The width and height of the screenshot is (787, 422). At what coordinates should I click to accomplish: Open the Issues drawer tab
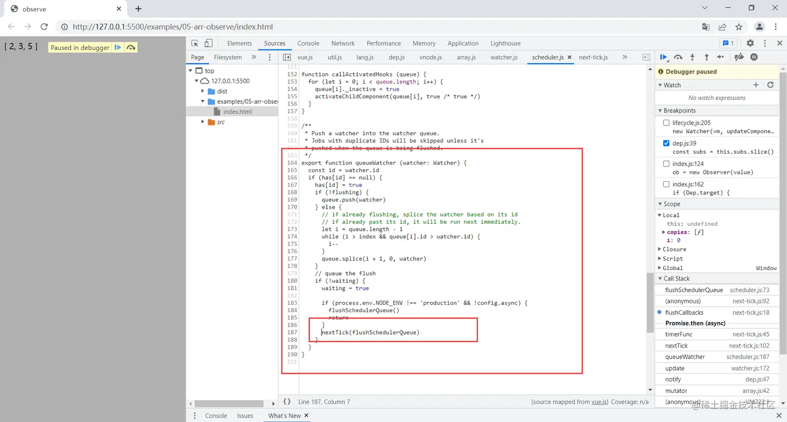[x=245, y=416]
